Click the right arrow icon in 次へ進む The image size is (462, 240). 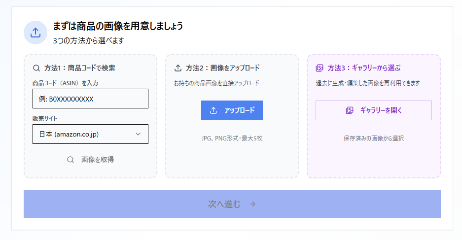(x=252, y=204)
